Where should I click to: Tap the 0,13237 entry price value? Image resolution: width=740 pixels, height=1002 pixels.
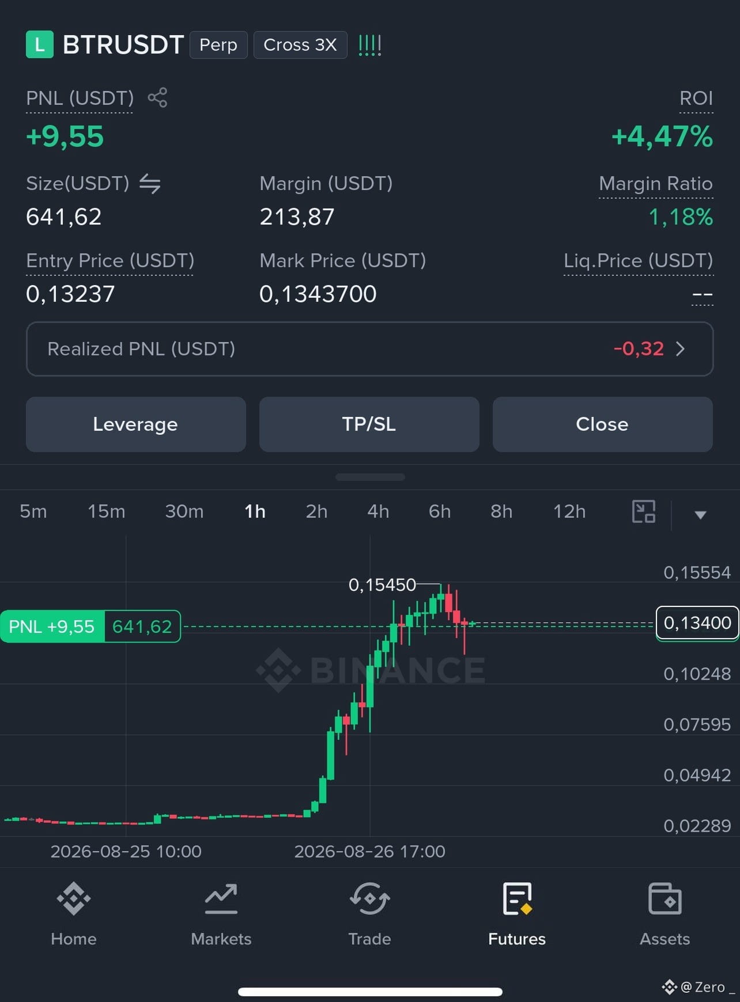(70, 294)
